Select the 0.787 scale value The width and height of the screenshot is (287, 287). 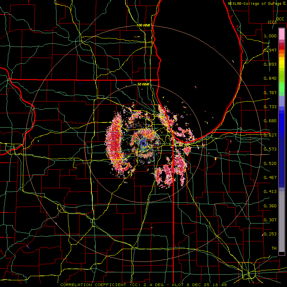(x=270, y=92)
